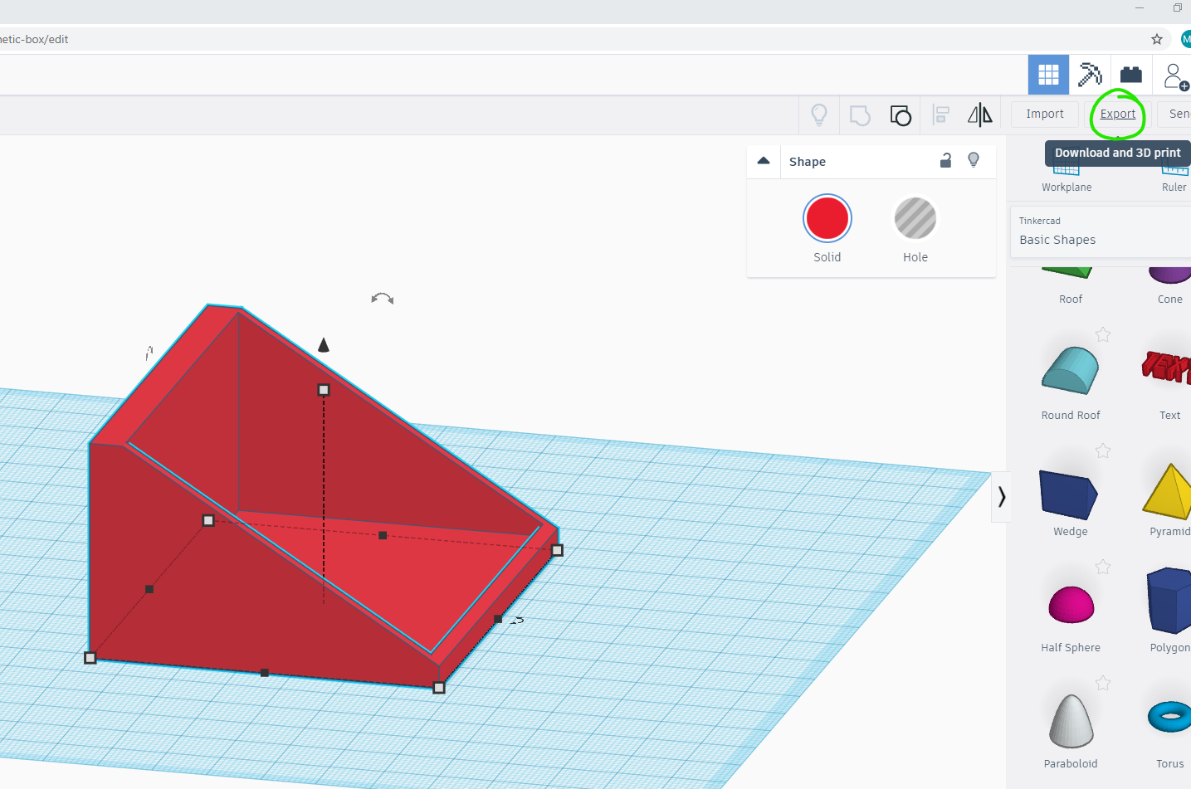The image size is (1191, 789).
Task: Favorite the Half Sphere shape with its star
Action: tap(1103, 567)
